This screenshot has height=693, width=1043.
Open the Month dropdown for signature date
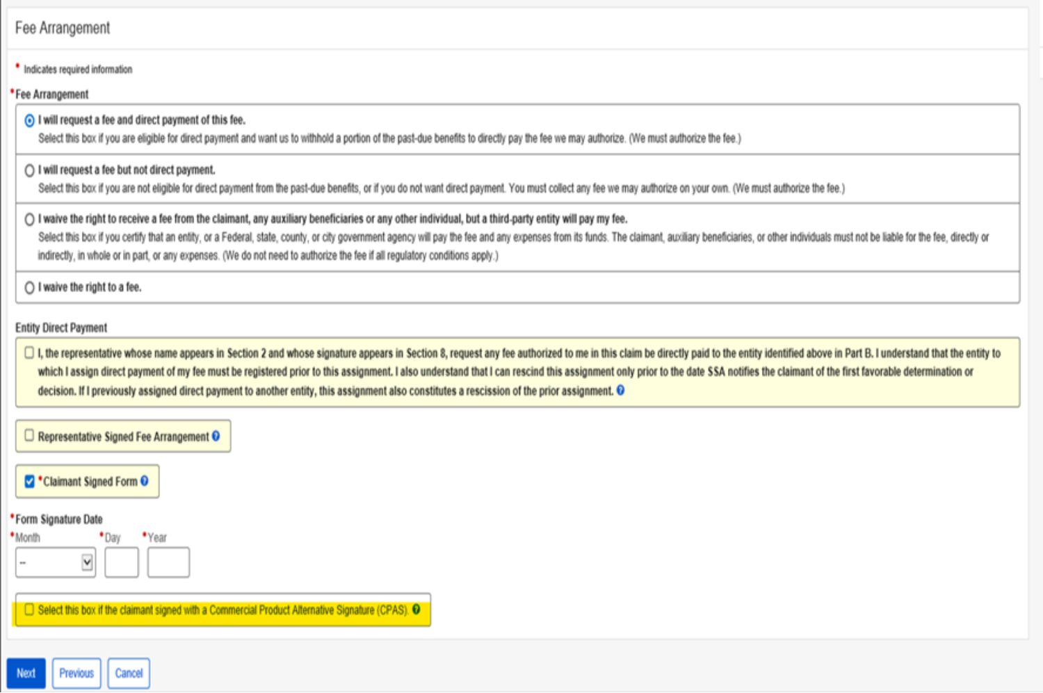tap(56, 562)
